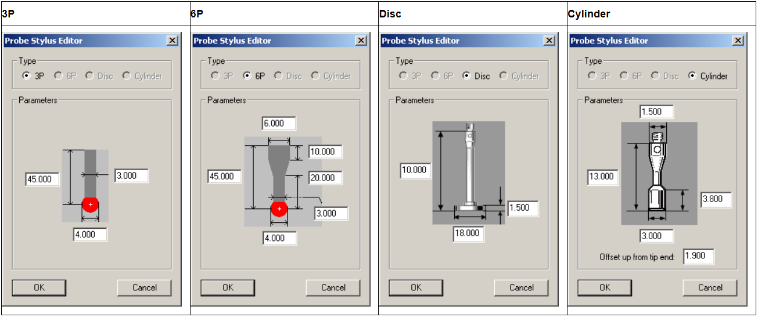The image size is (758, 317).
Task: Edit the 6.000 top width field in 6P
Action: pos(279,123)
